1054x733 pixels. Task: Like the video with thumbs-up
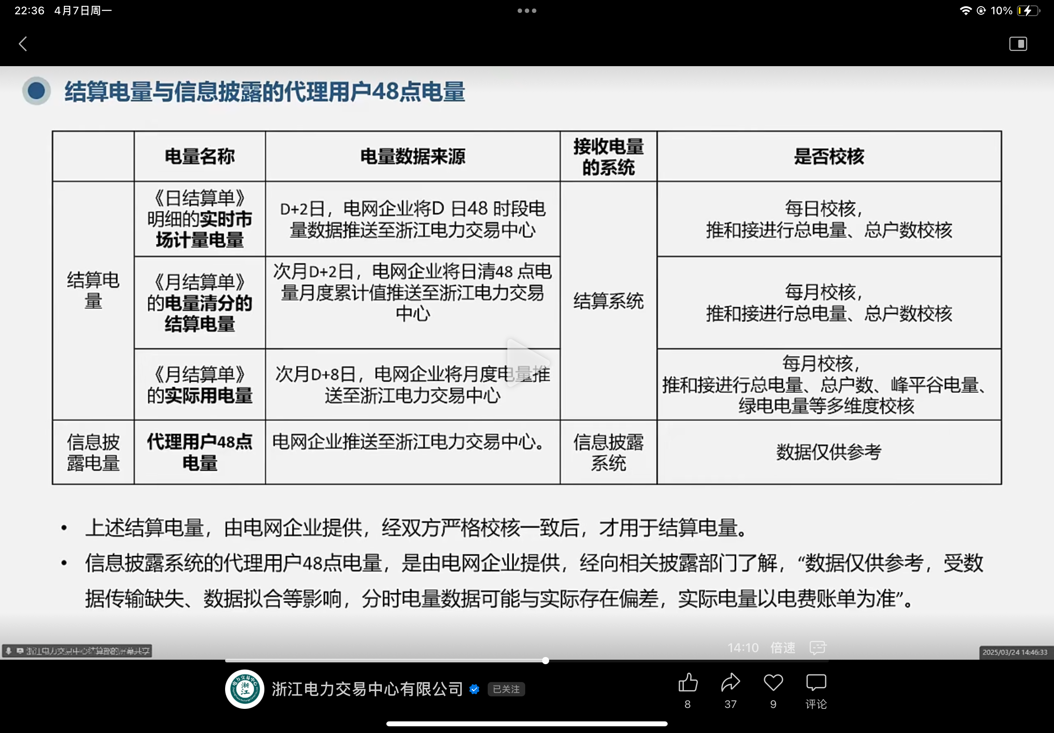(688, 683)
